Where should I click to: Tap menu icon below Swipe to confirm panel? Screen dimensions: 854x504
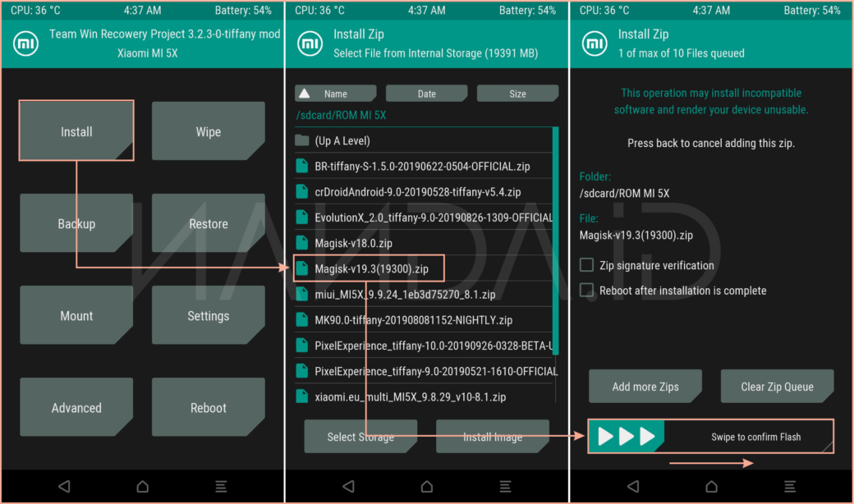pyautogui.click(x=789, y=486)
